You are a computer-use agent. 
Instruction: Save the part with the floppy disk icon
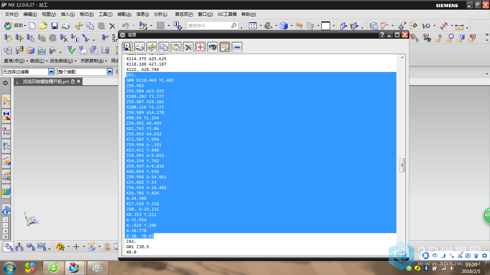55,25
